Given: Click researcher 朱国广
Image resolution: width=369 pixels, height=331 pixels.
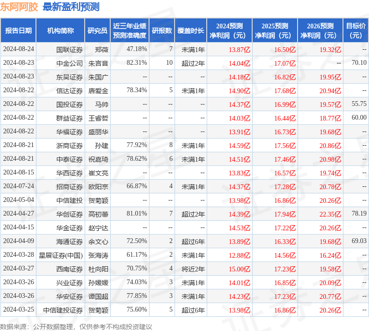Looking at the screenshot, I should point(98,77).
